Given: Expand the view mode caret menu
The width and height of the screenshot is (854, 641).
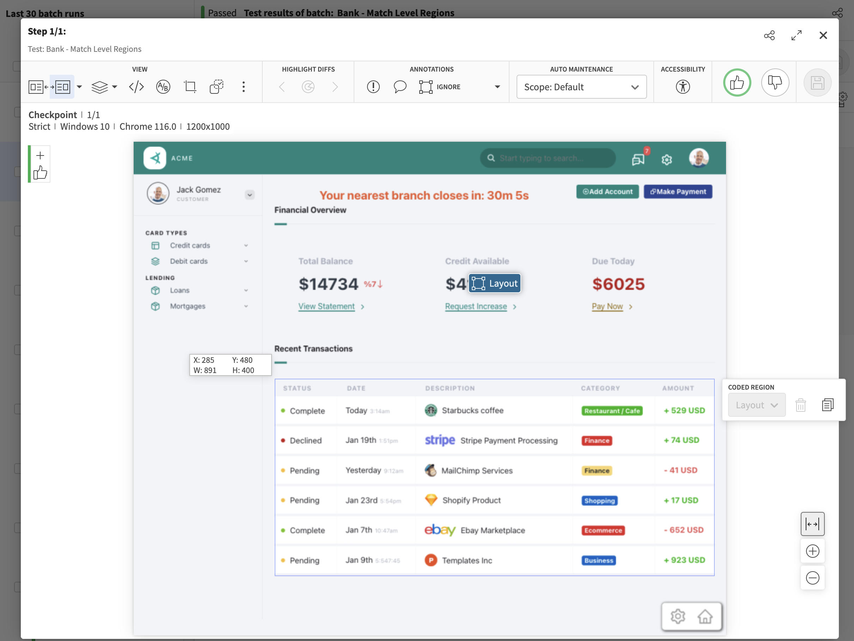Looking at the screenshot, I should (79, 86).
